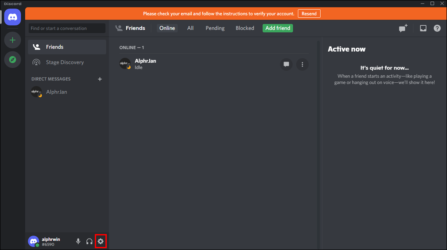Image resolution: width=447 pixels, height=250 pixels.
Task: Resend the verification email
Action: [x=309, y=14]
